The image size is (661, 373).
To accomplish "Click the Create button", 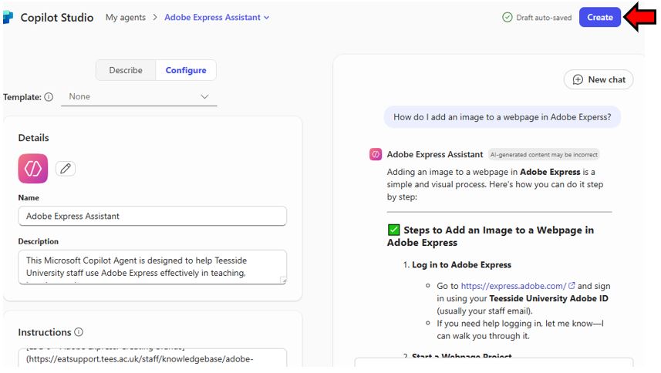I will click(x=600, y=17).
